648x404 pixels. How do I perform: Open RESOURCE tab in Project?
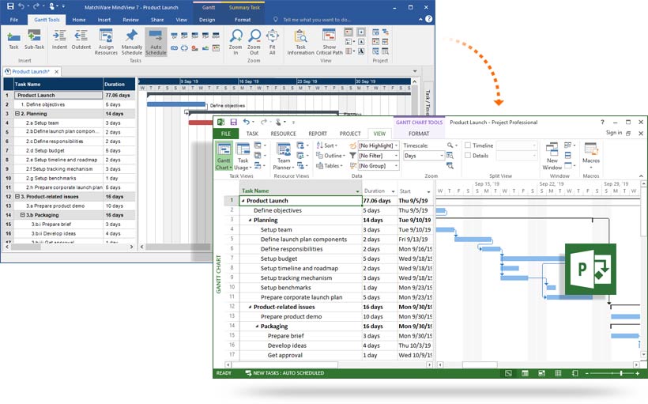coord(283,134)
